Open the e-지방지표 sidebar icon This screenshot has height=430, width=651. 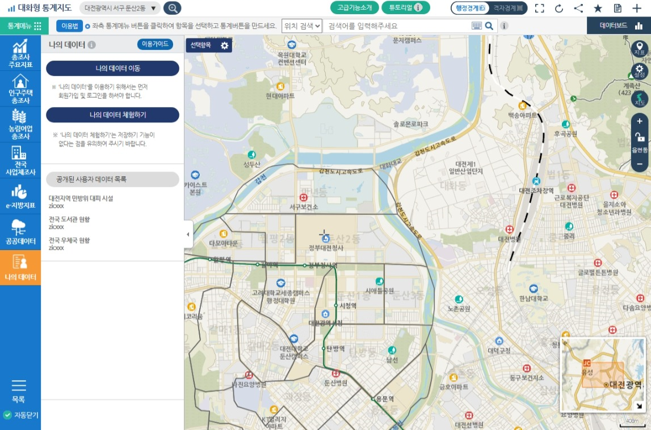pyautogui.click(x=20, y=197)
